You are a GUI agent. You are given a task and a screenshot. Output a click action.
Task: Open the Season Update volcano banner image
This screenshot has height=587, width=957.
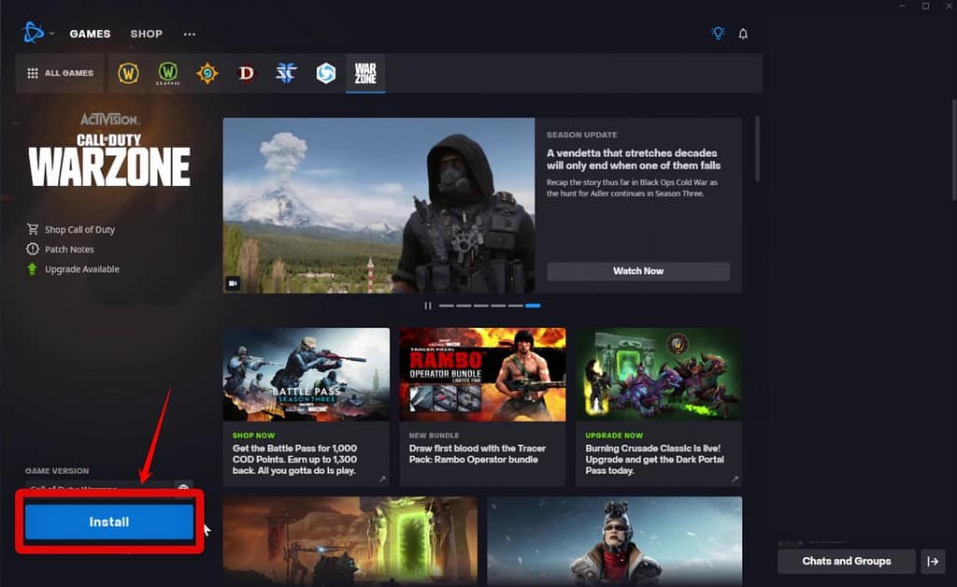click(379, 205)
